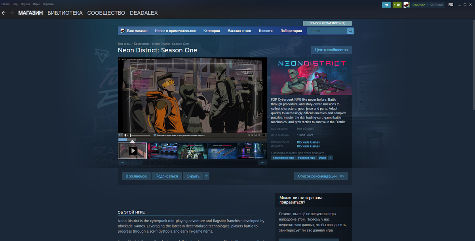
Task: Click the Бесплатная игра tag
Action: 283,158
